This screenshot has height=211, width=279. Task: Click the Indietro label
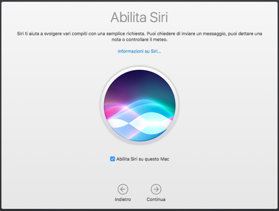coord(123,199)
